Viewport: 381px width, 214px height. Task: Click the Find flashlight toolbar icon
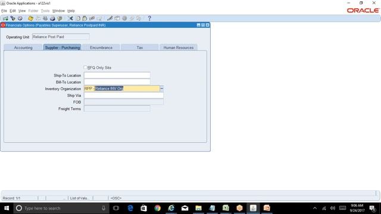[x=13, y=18]
